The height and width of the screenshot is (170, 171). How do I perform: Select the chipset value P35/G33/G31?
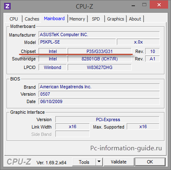[100, 51]
